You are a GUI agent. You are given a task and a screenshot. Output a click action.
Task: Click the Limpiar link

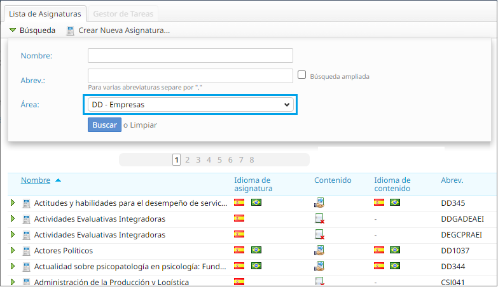143,125
